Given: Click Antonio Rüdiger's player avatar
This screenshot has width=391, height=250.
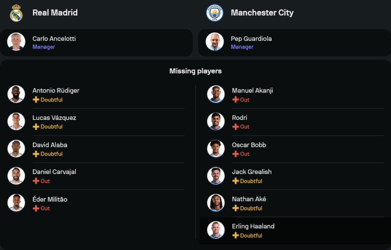Looking at the screenshot, I should click(16, 94).
